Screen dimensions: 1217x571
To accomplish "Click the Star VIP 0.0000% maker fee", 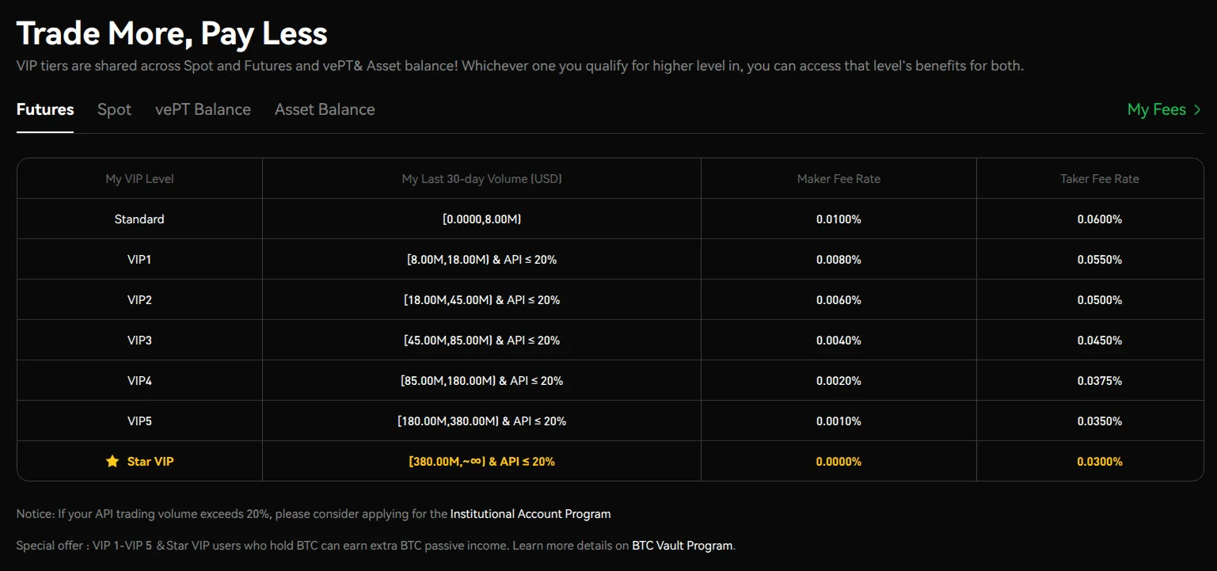I will click(839, 461).
